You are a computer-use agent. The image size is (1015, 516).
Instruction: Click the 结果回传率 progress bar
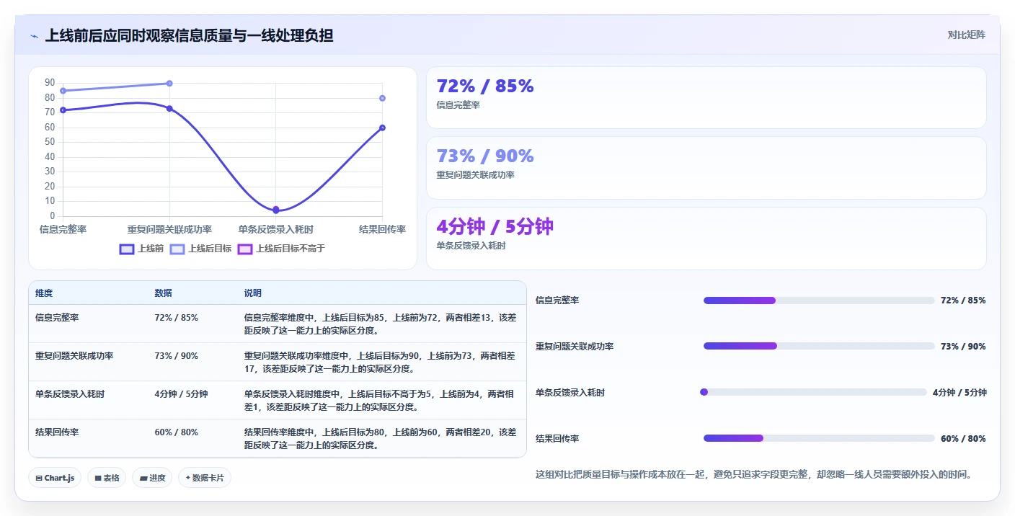(819, 439)
